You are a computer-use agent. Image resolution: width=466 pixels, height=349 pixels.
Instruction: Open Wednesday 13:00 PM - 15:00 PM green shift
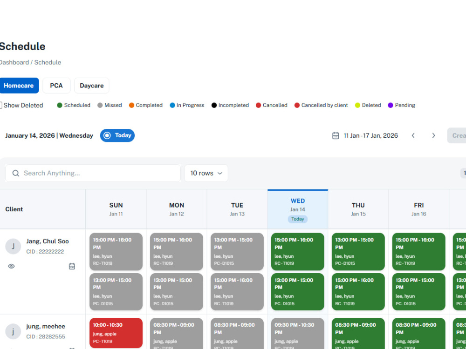297,292
